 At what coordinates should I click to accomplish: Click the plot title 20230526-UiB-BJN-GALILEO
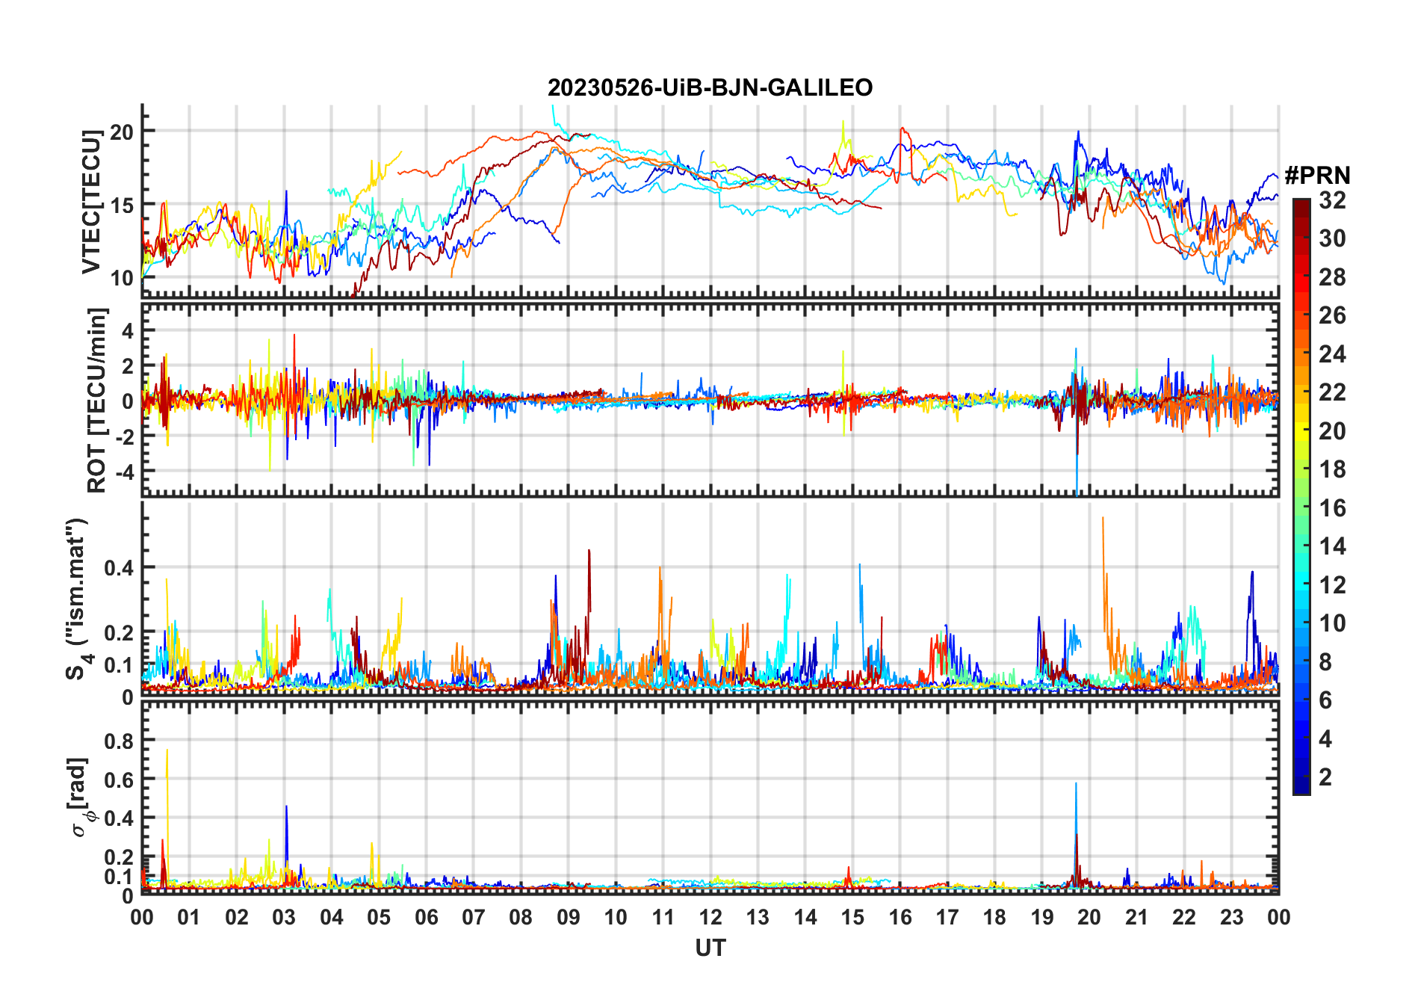(710, 88)
